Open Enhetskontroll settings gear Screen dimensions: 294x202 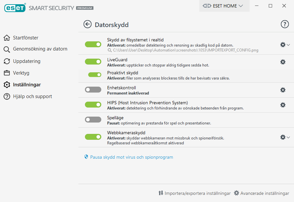pyautogui.click(x=283, y=90)
